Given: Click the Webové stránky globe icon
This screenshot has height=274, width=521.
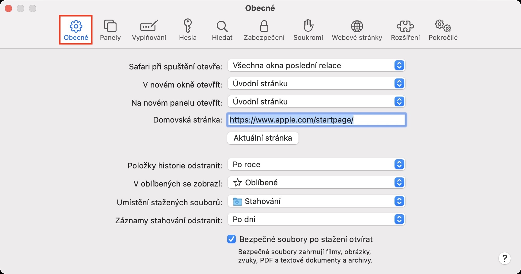Looking at the screenshot, I should pyautogui.click(x=357, y=26).
